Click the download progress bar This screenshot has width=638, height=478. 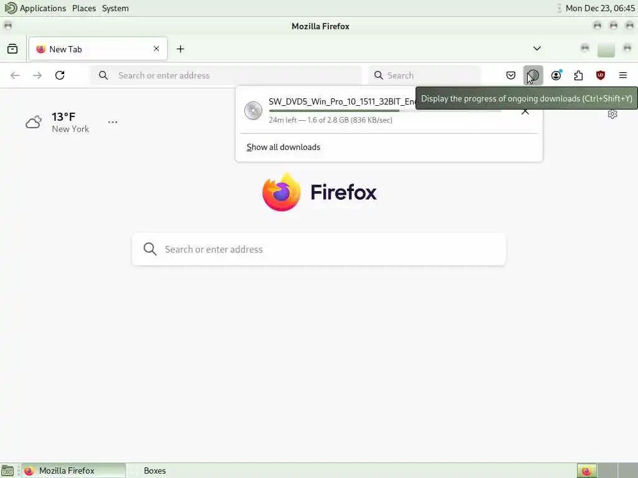point(385,111)
